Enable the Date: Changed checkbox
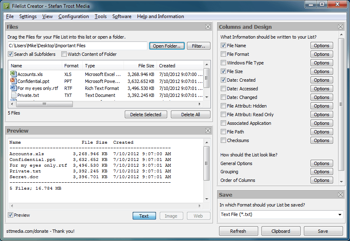Screen dimensions: 350x241 [223, 97]
